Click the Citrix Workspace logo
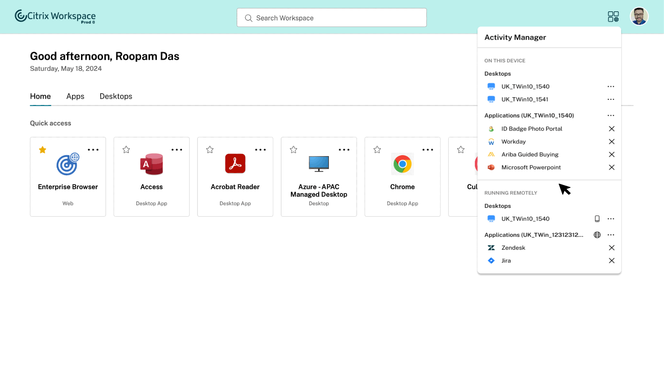The image size is (664, 373). 55,16
